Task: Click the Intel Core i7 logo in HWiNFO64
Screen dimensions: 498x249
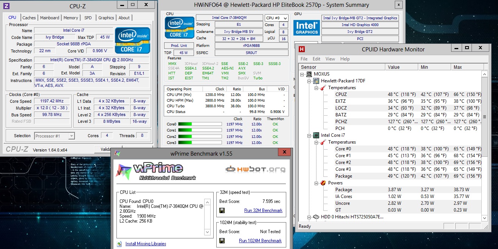Action: point(179,28)
